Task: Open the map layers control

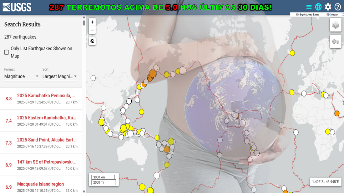Action: pyautogui.click(x=336, y=25)
